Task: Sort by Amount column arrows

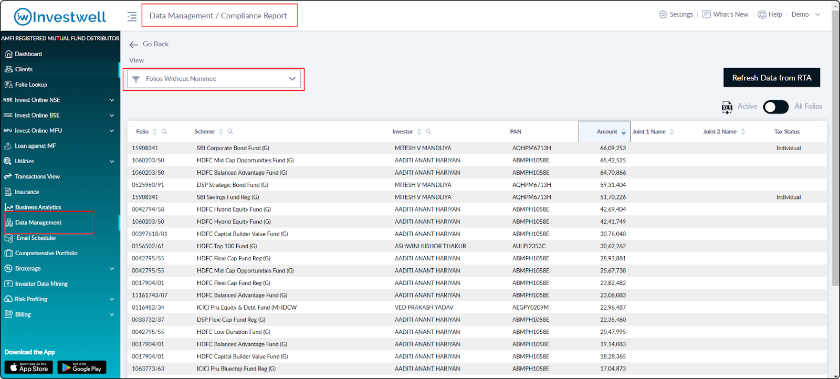Action: (x=623, y=132)
